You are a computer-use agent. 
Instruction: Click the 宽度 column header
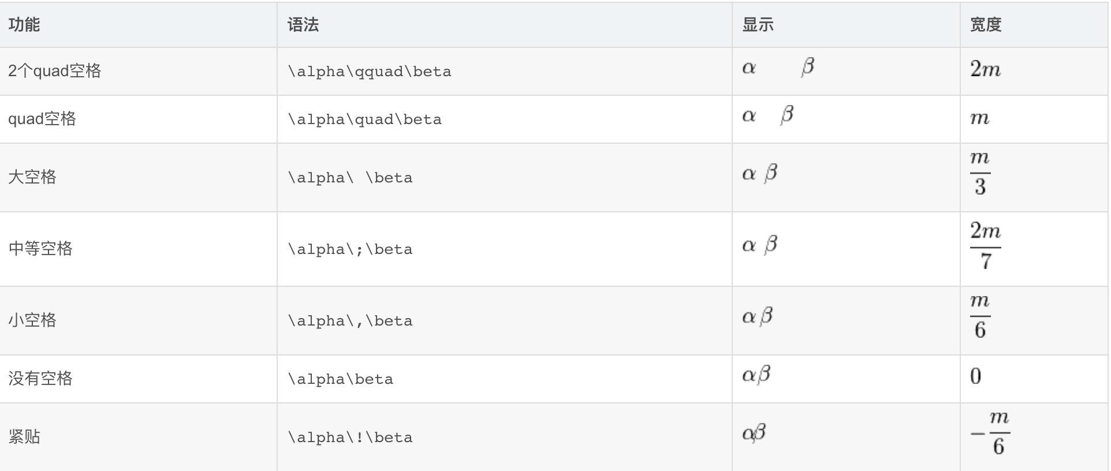click(x=985, y=25)
